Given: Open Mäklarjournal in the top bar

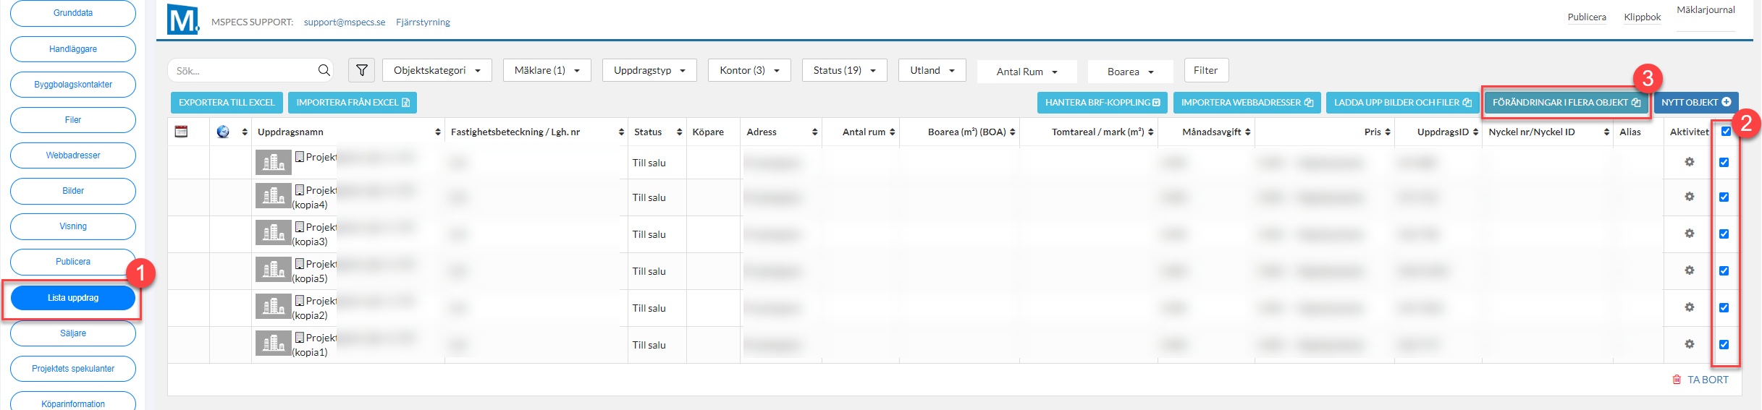Looking at the screenshot, I should 1706,10.
